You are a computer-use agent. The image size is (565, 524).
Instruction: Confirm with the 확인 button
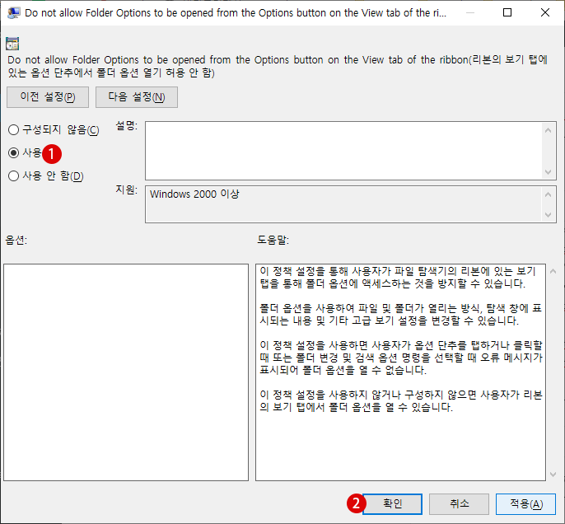click(x=392, y=504)
